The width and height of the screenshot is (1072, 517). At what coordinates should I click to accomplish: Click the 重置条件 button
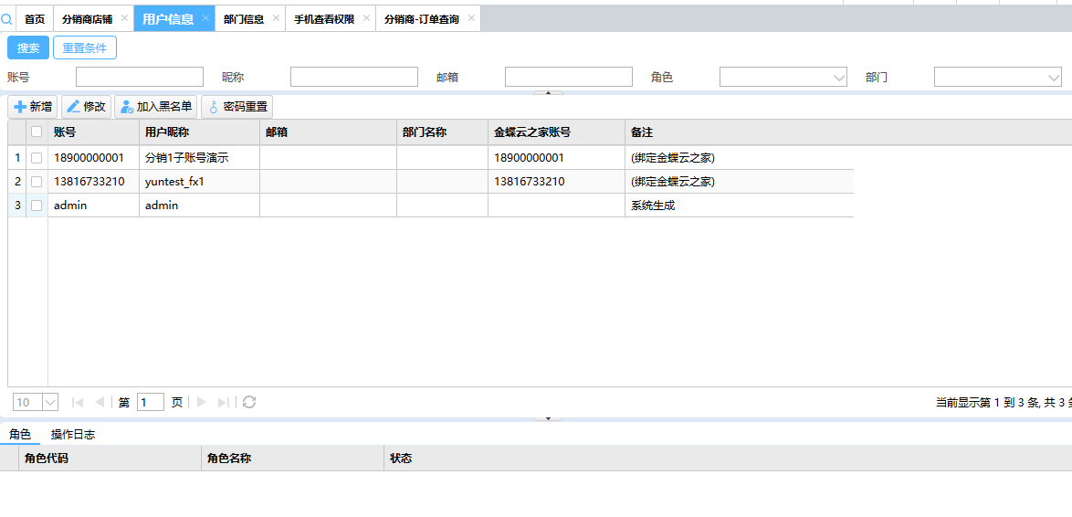85,47
